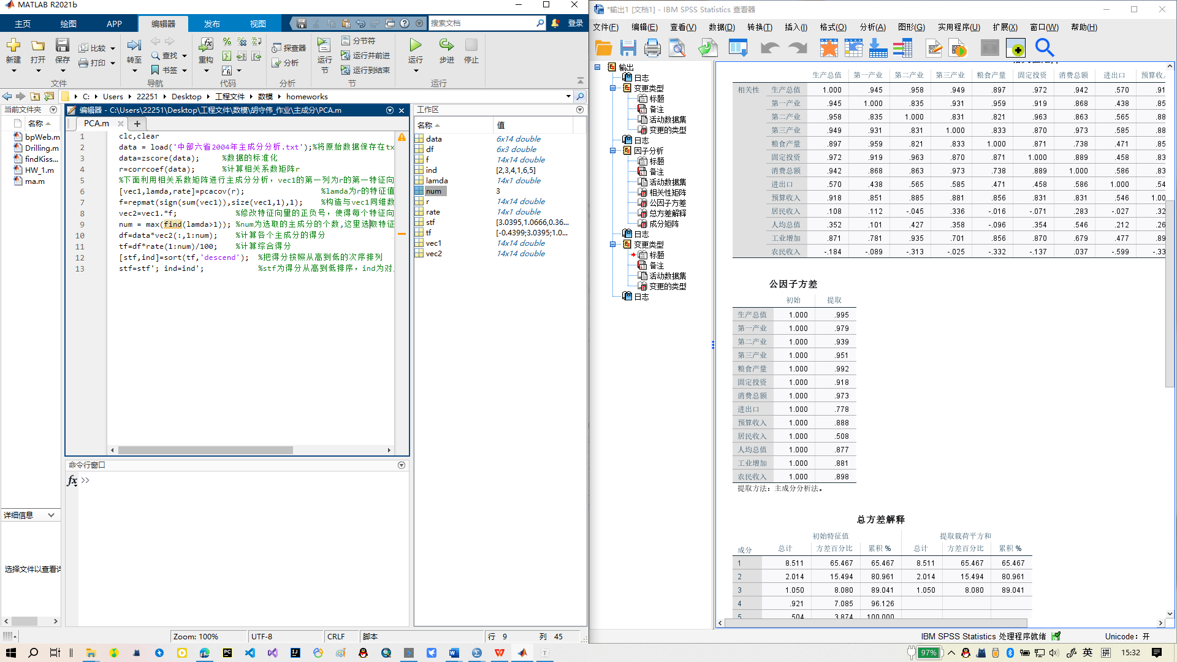Click the Section Break (分节符) button

(359, 40)
